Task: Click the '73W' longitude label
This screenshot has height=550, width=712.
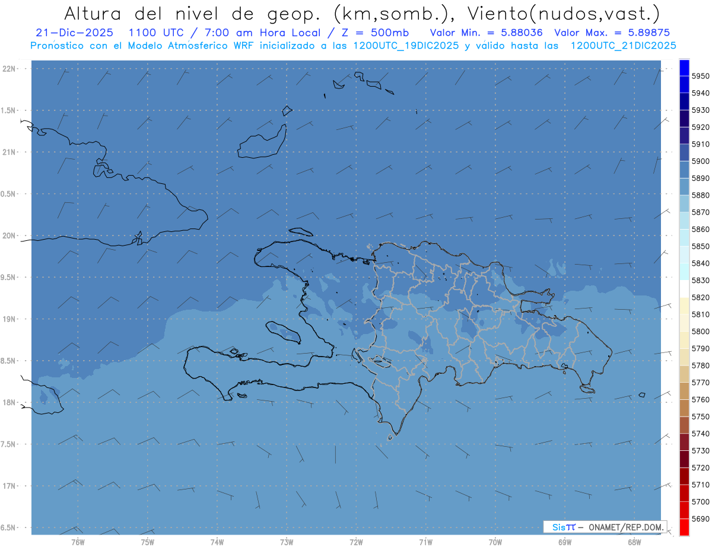Action: coord(287,542)
